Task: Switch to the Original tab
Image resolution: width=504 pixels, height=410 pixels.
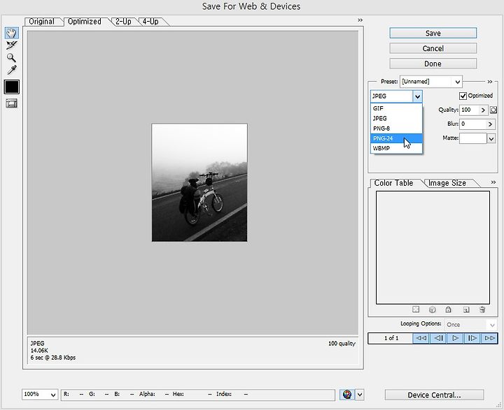Action: (41, 22)
